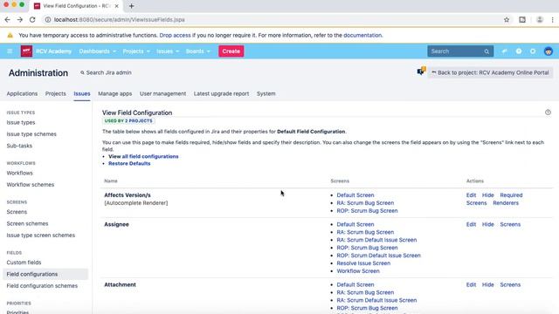Click the notification feedback icon near Back to project
The image size is (559, 314).
click(421, 71)
